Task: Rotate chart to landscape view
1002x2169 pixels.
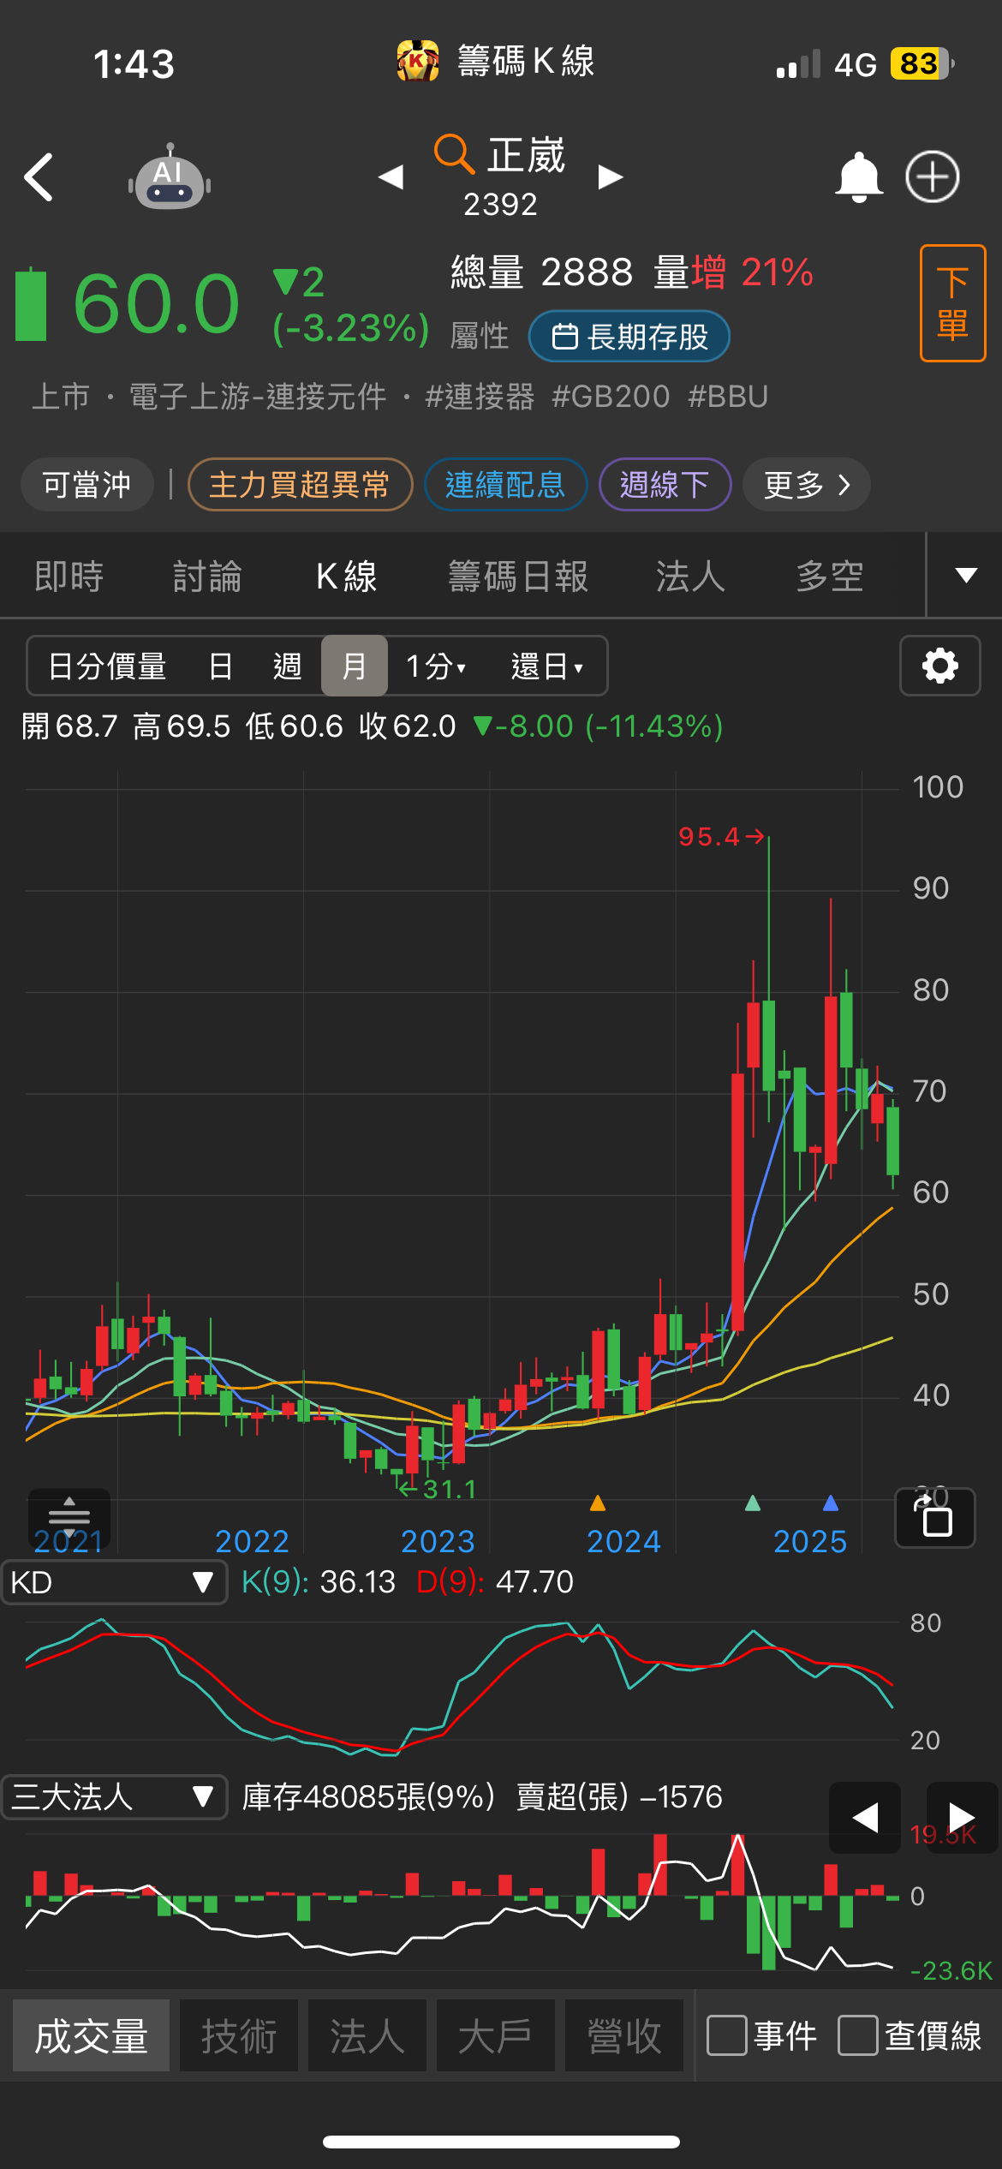Action: coord(934,1517)
